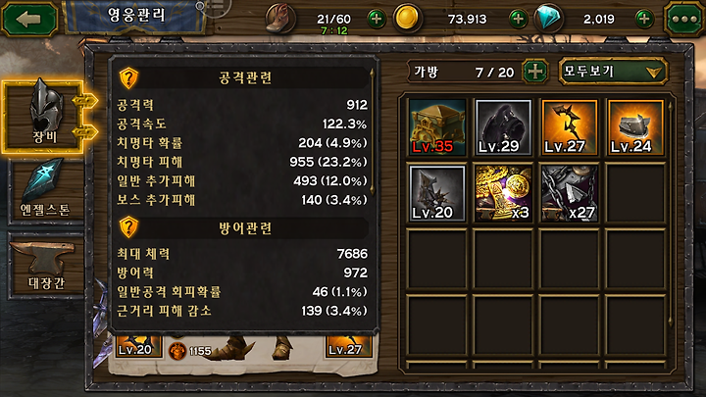Viewport: 706px width, 397px height.
Task: Select the Lv.35 treasure chest item
Action: (437, 127)
